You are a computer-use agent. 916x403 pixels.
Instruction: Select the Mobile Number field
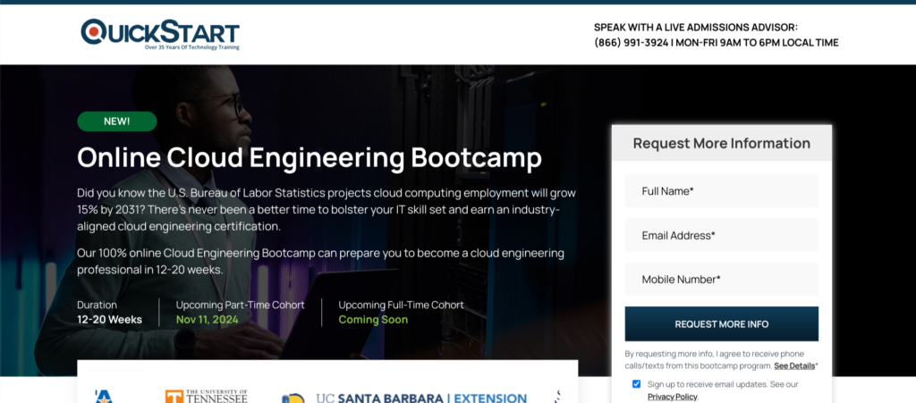(721, 280)
